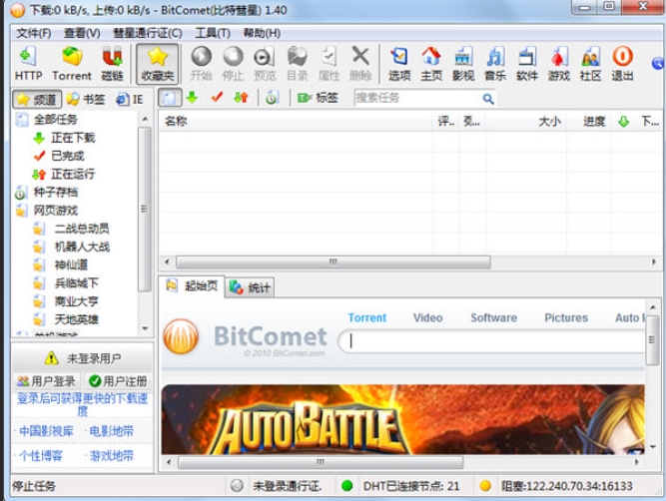Screen dimensions: 666x501
Task: Click the 退出 exit toolbar button
Action: pos(622,64)
